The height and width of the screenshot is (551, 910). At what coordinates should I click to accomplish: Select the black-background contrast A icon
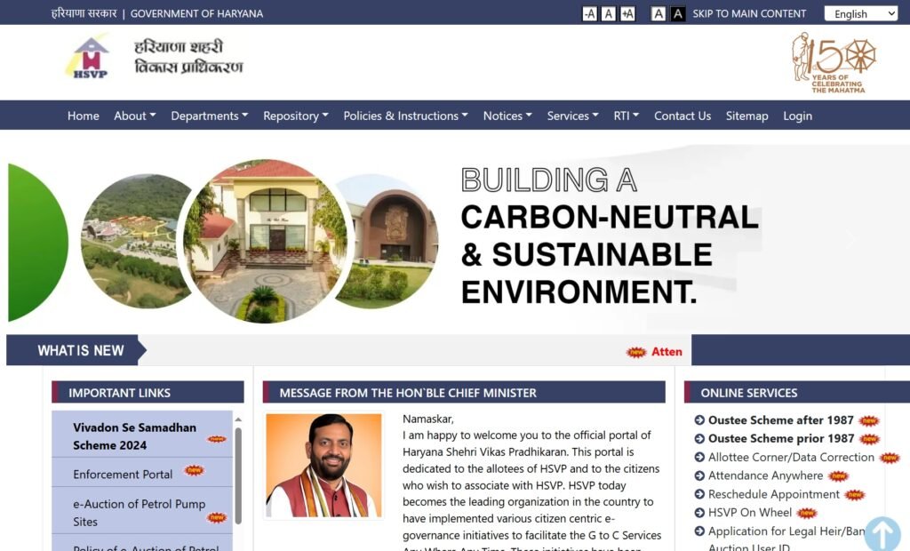[x=677, y=14]
